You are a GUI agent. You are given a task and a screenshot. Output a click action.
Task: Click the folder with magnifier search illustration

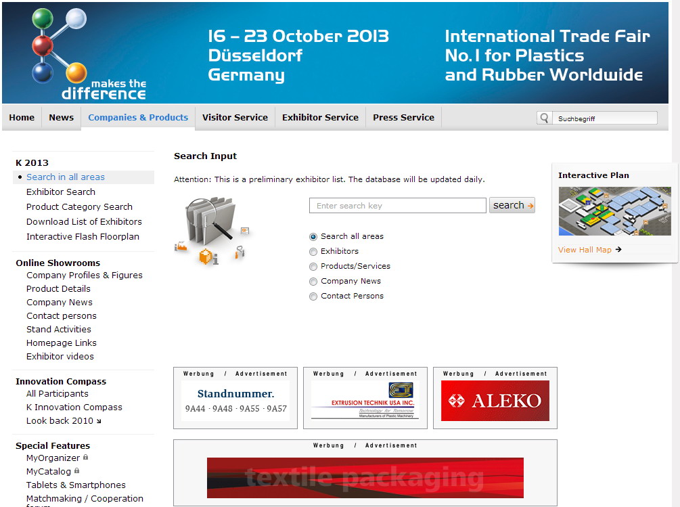[210, 227]
